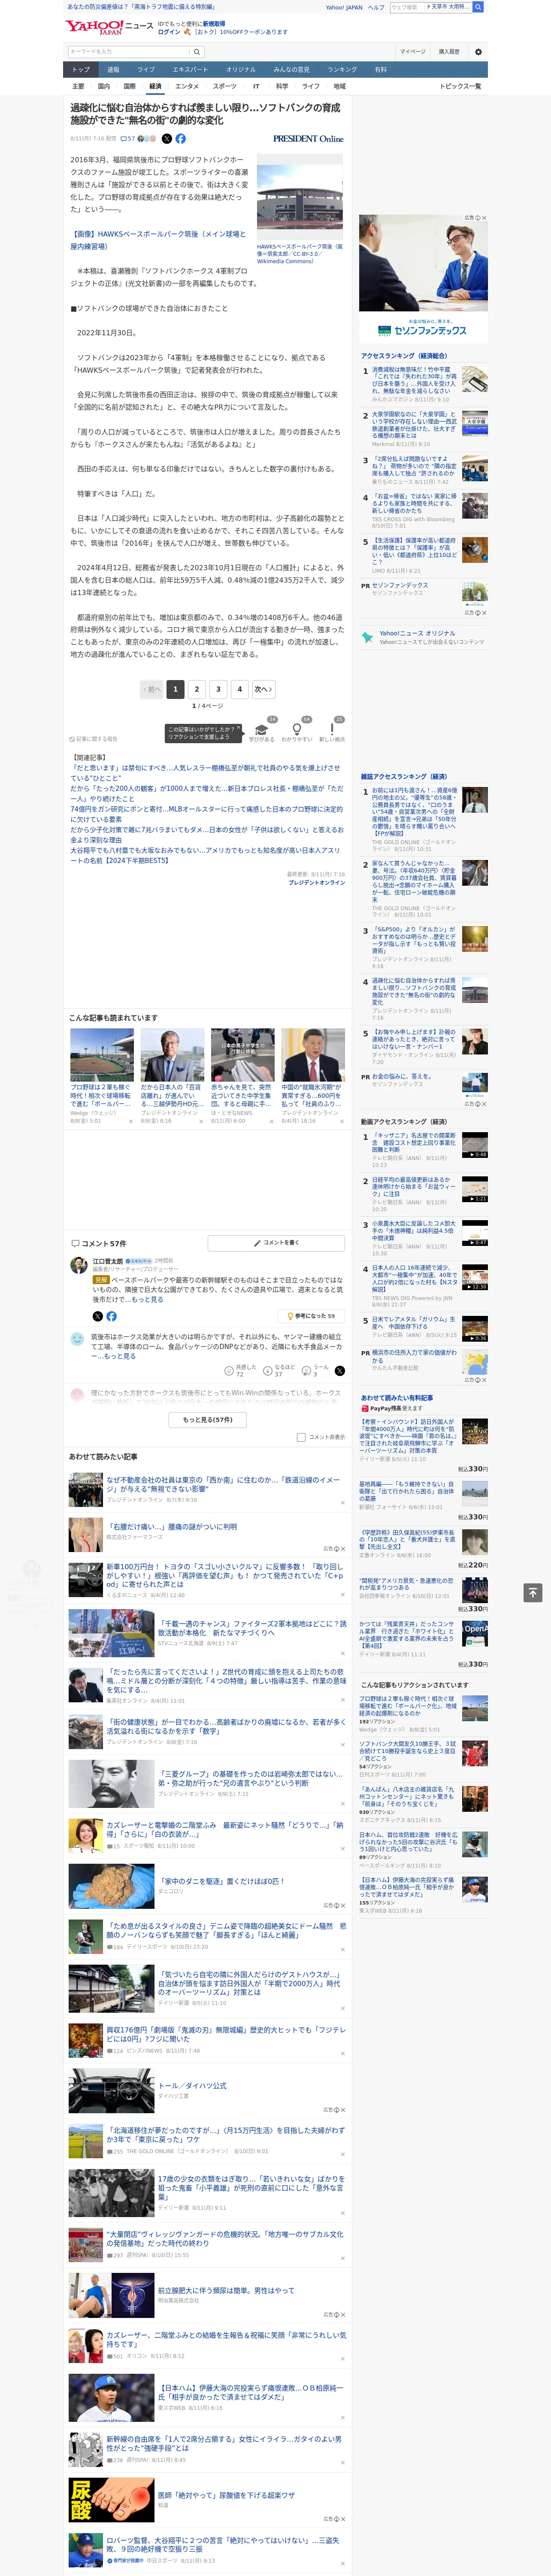This screenshot has height=2576, width=551.
Task: Click the Yahoo! JAPAN News logo
Action: pos(109,27)
